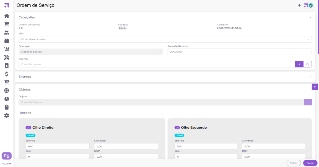319x167 pixels.
Task: Open the tools wrench sidebar icon
Action: pyautogui.click(x=7, y=57)
